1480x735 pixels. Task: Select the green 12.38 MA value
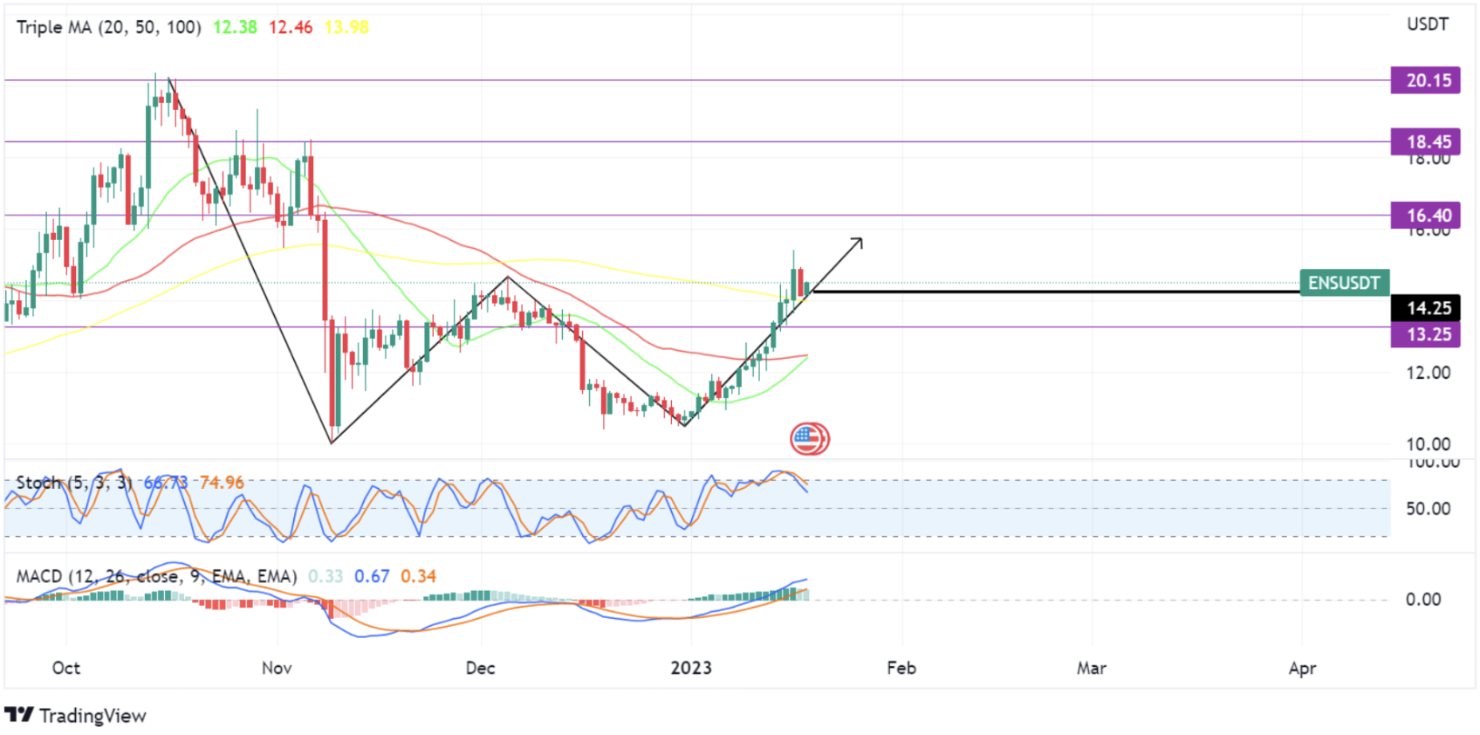pyautogui.click(x=235, y=27)
